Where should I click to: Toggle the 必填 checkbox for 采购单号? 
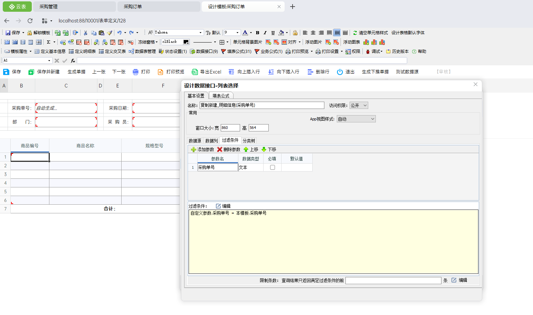(272, 167)
